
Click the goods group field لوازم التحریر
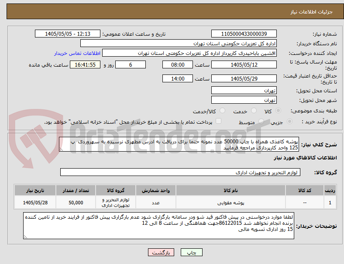pos(180,172)
